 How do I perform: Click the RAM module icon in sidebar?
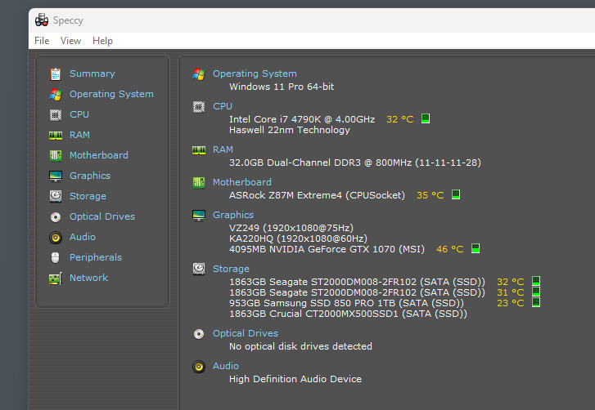56,135
